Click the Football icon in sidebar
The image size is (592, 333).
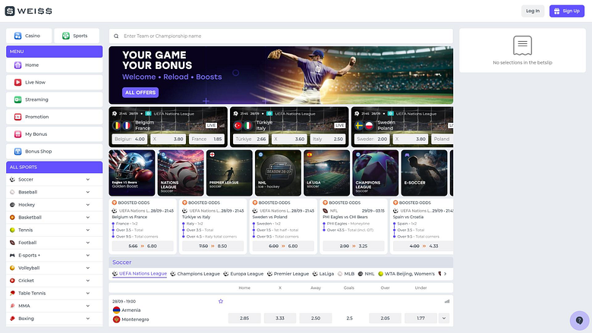pyautogui.click(x=12, y=243)
